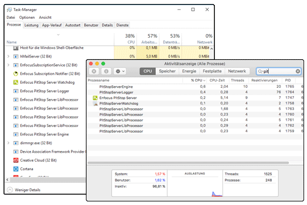Sort by the CPU-Zeit column header
The image size is (307, 205).
[217, 80]
